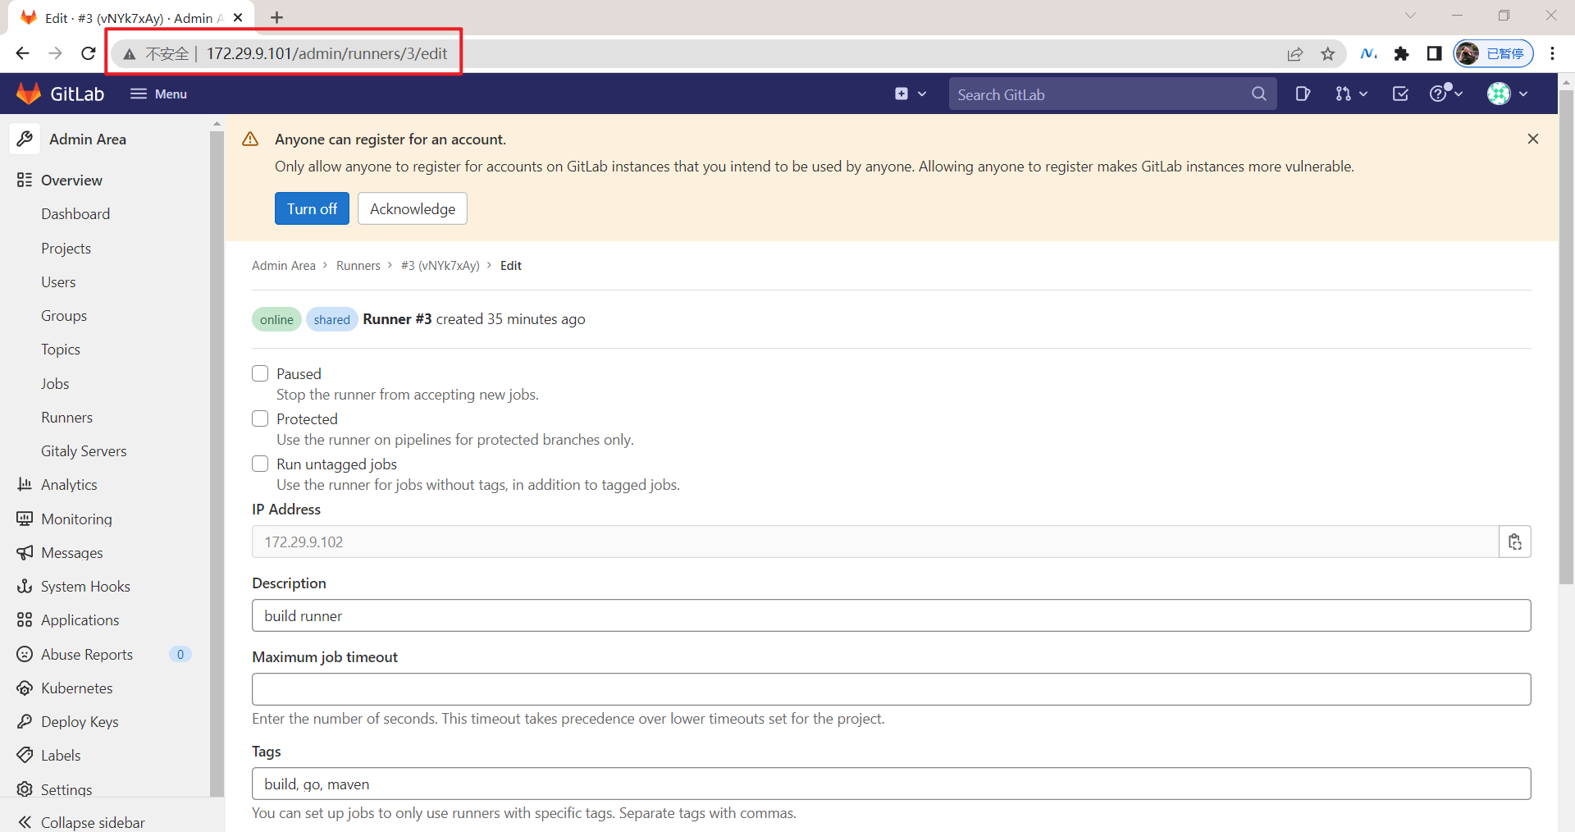This screenshot has height=832, width=1575.
Task: Click the IP Address field
Action: click(875, 542)
